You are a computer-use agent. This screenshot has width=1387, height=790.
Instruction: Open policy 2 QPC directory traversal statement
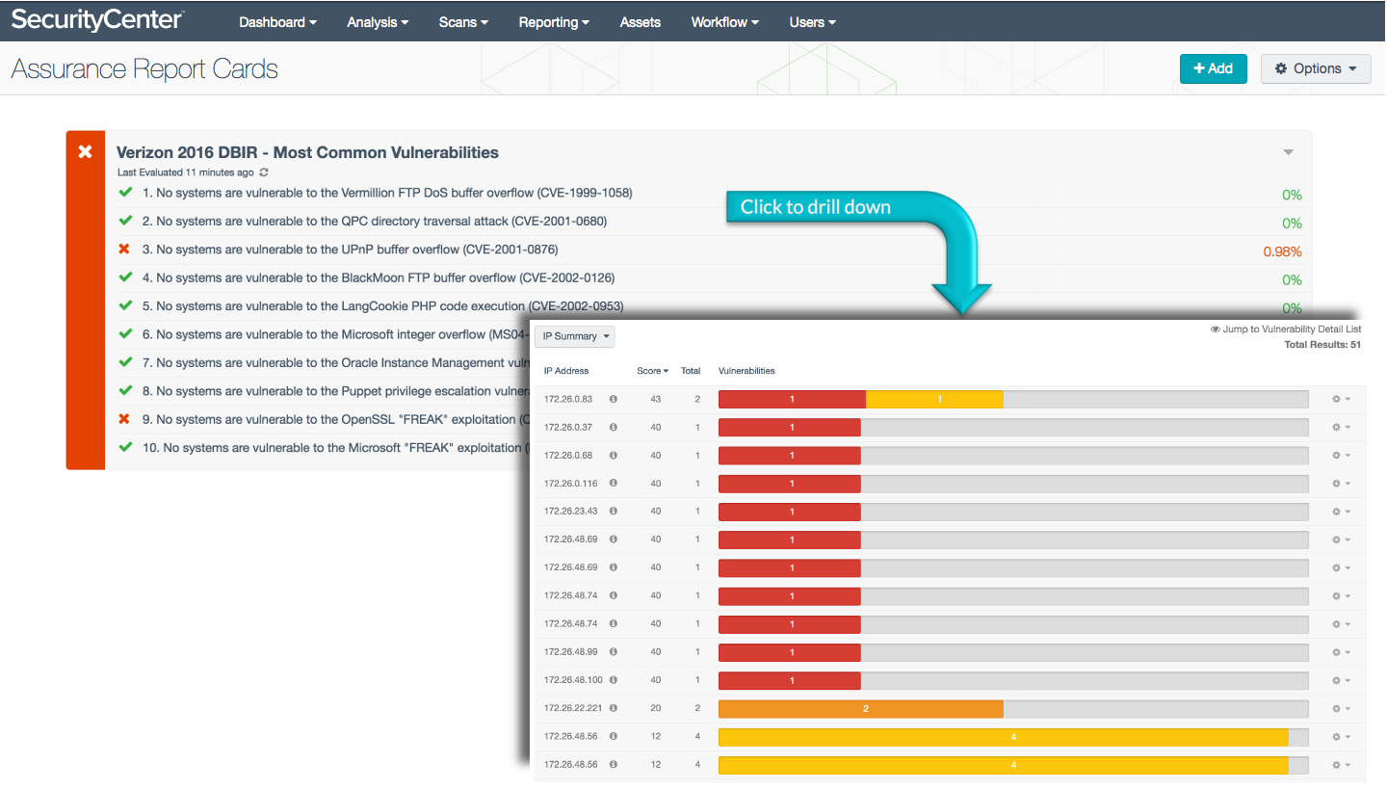tap(375, 221)
